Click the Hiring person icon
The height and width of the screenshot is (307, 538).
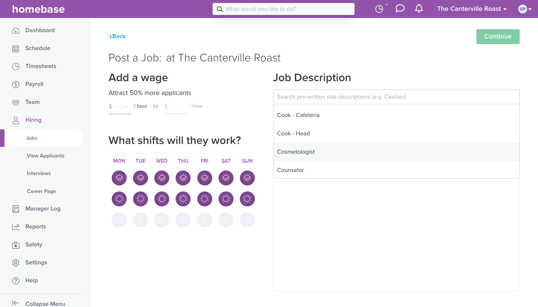[16, 120]
